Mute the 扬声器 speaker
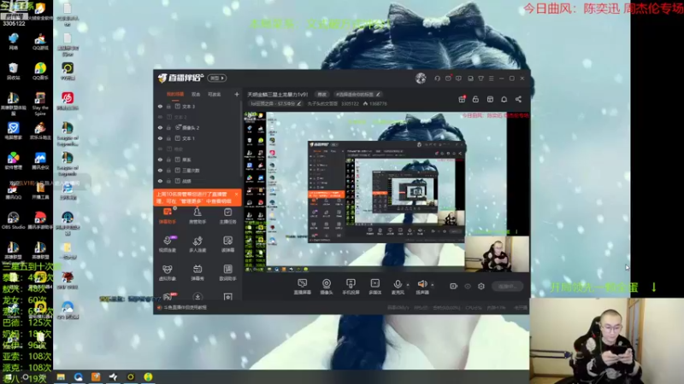The height and width of the screenshot is (384, 684). [422, 287]
